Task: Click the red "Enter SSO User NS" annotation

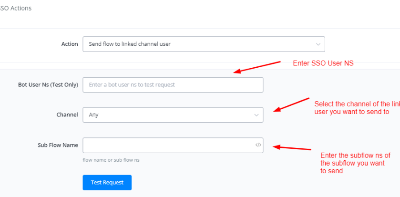Action: tap(323, 63)
